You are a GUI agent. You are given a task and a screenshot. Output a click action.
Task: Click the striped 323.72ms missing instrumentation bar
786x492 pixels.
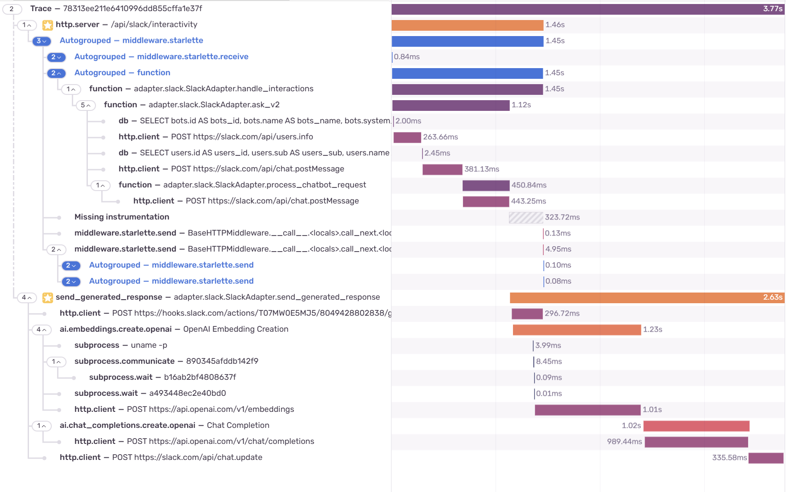pyautogui.click(x=526, y=217)
